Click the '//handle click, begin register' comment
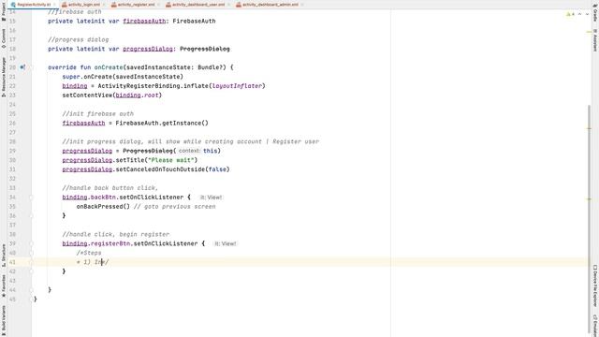The height and width of the screenshot is (337, 599). pyautogui.click(x=116, y=234)
